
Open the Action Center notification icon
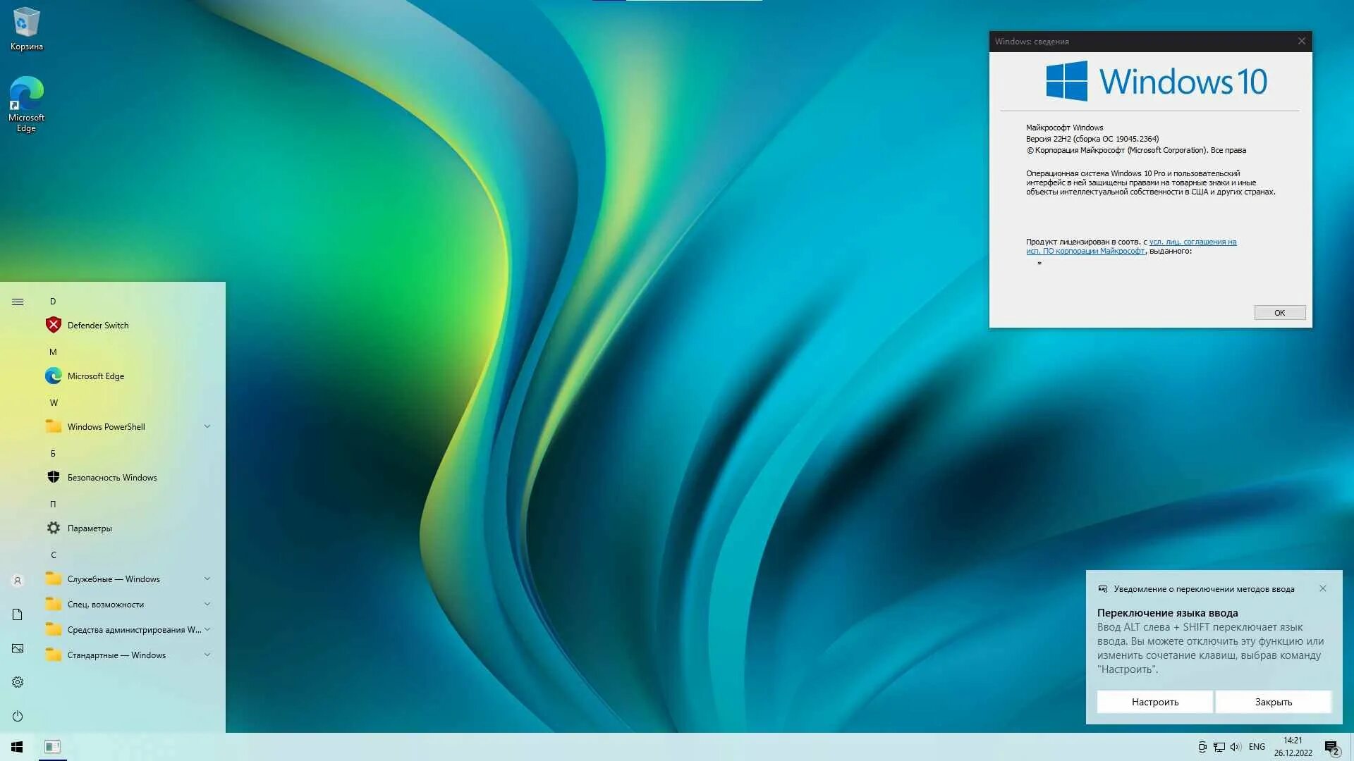(x=1331, y=748)
